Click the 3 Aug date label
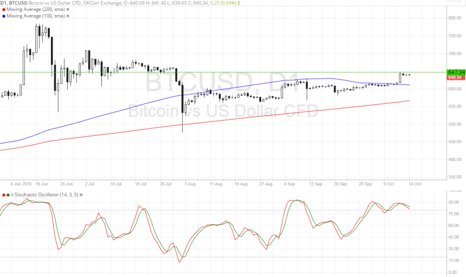This screenshot has height=277, width=466. pyautogui.click(x=190, y=184)
